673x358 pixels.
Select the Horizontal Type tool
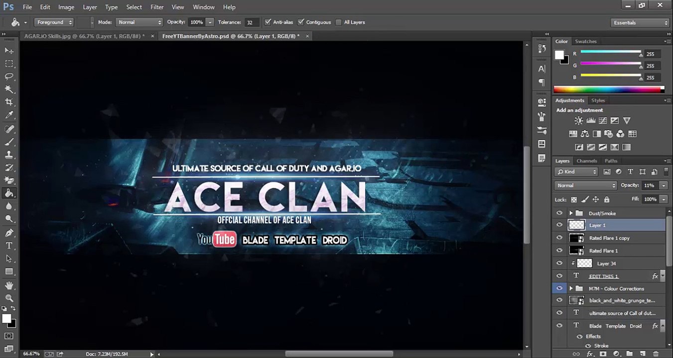pyautogui.click(x=9, y=246)
